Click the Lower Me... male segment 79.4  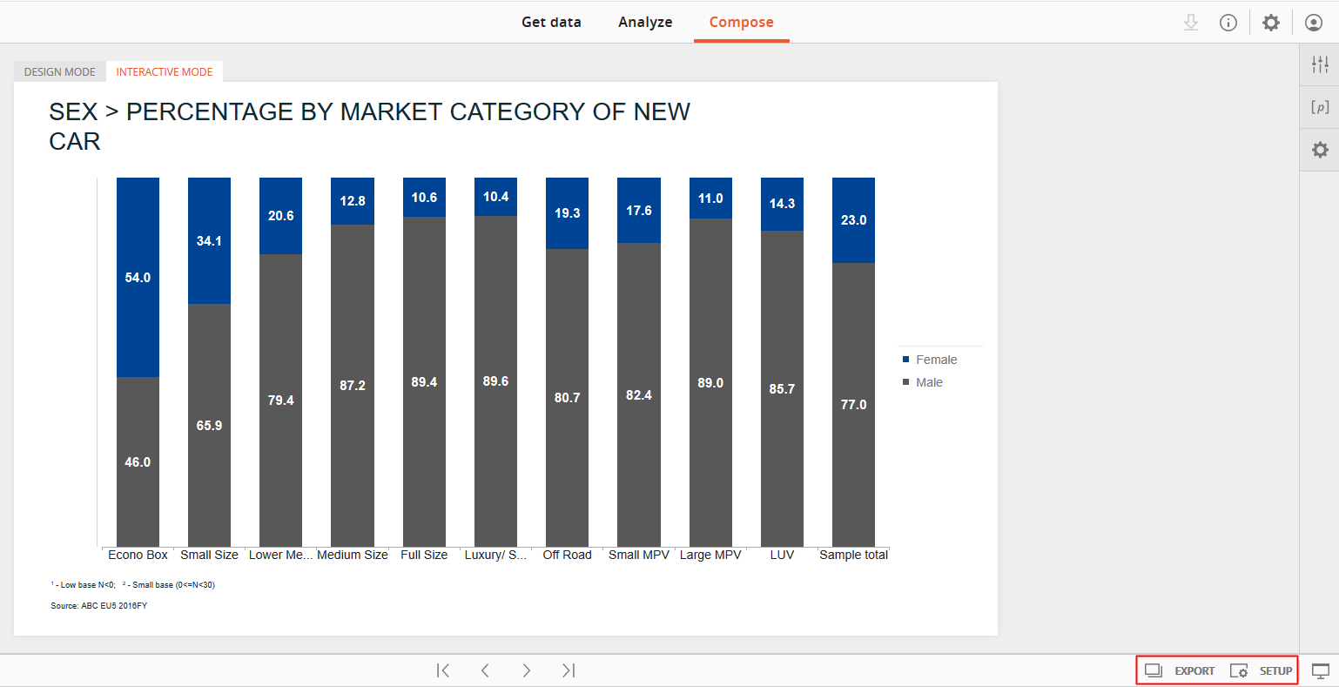coord(280,401)
